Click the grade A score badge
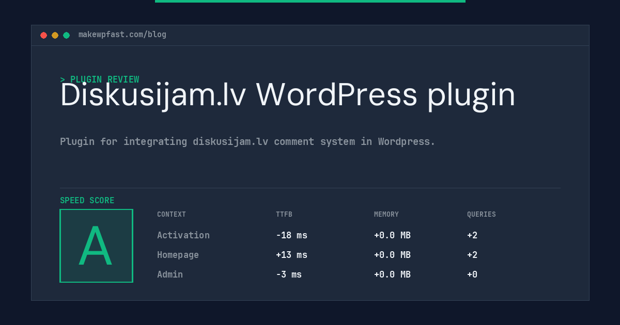The image size is (620, 325). [x=96, y=246]
